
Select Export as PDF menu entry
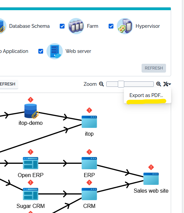click(146, 95)
